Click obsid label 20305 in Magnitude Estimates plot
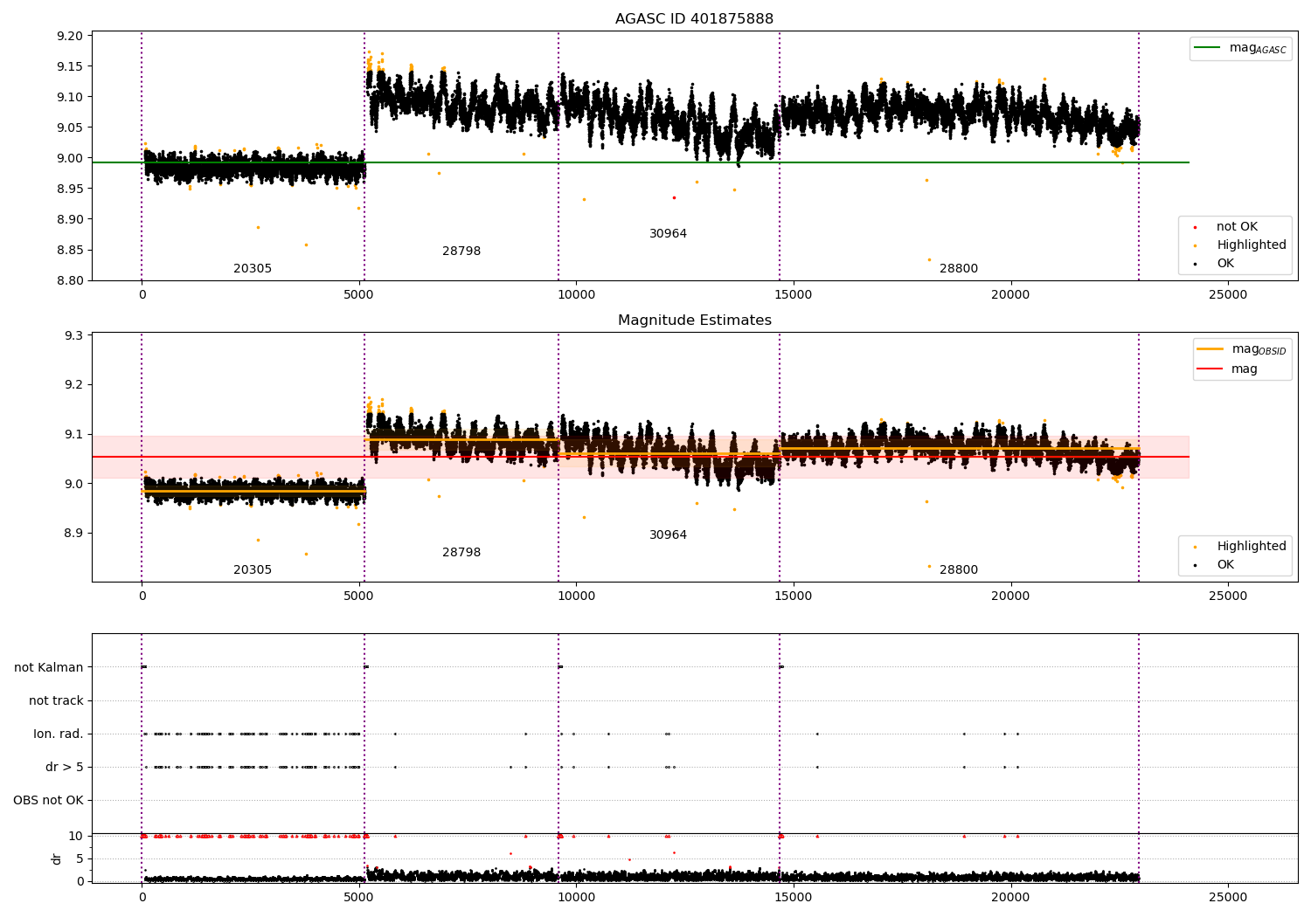 coord(253,570)
